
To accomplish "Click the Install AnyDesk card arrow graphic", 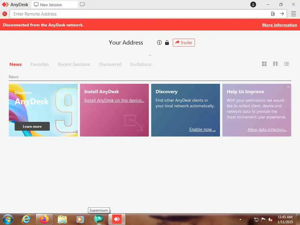I will [x=134, y=122].
